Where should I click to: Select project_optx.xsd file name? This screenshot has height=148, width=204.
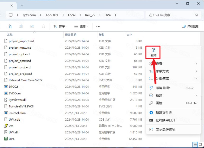click(20, 61)
